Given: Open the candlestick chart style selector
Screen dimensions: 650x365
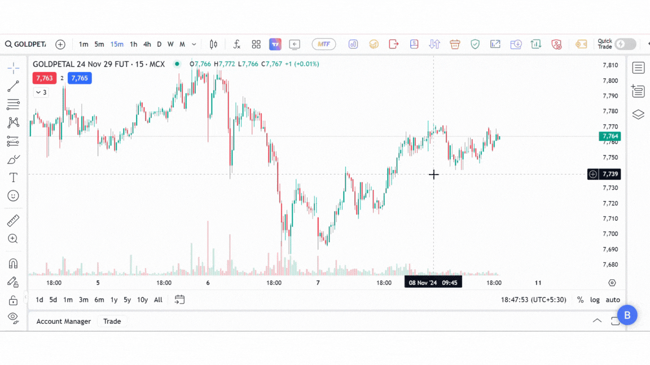Looking at the screenshot, I should click(x=213, y=44).
